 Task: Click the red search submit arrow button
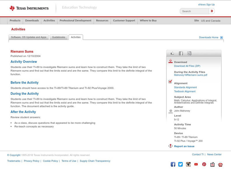pyautogui.click(x=212, y=11)
